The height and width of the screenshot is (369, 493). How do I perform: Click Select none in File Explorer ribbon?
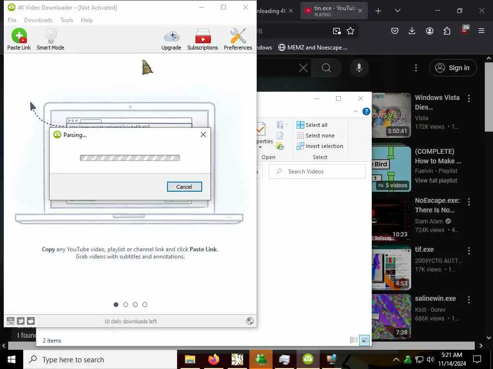coord(316,135)
